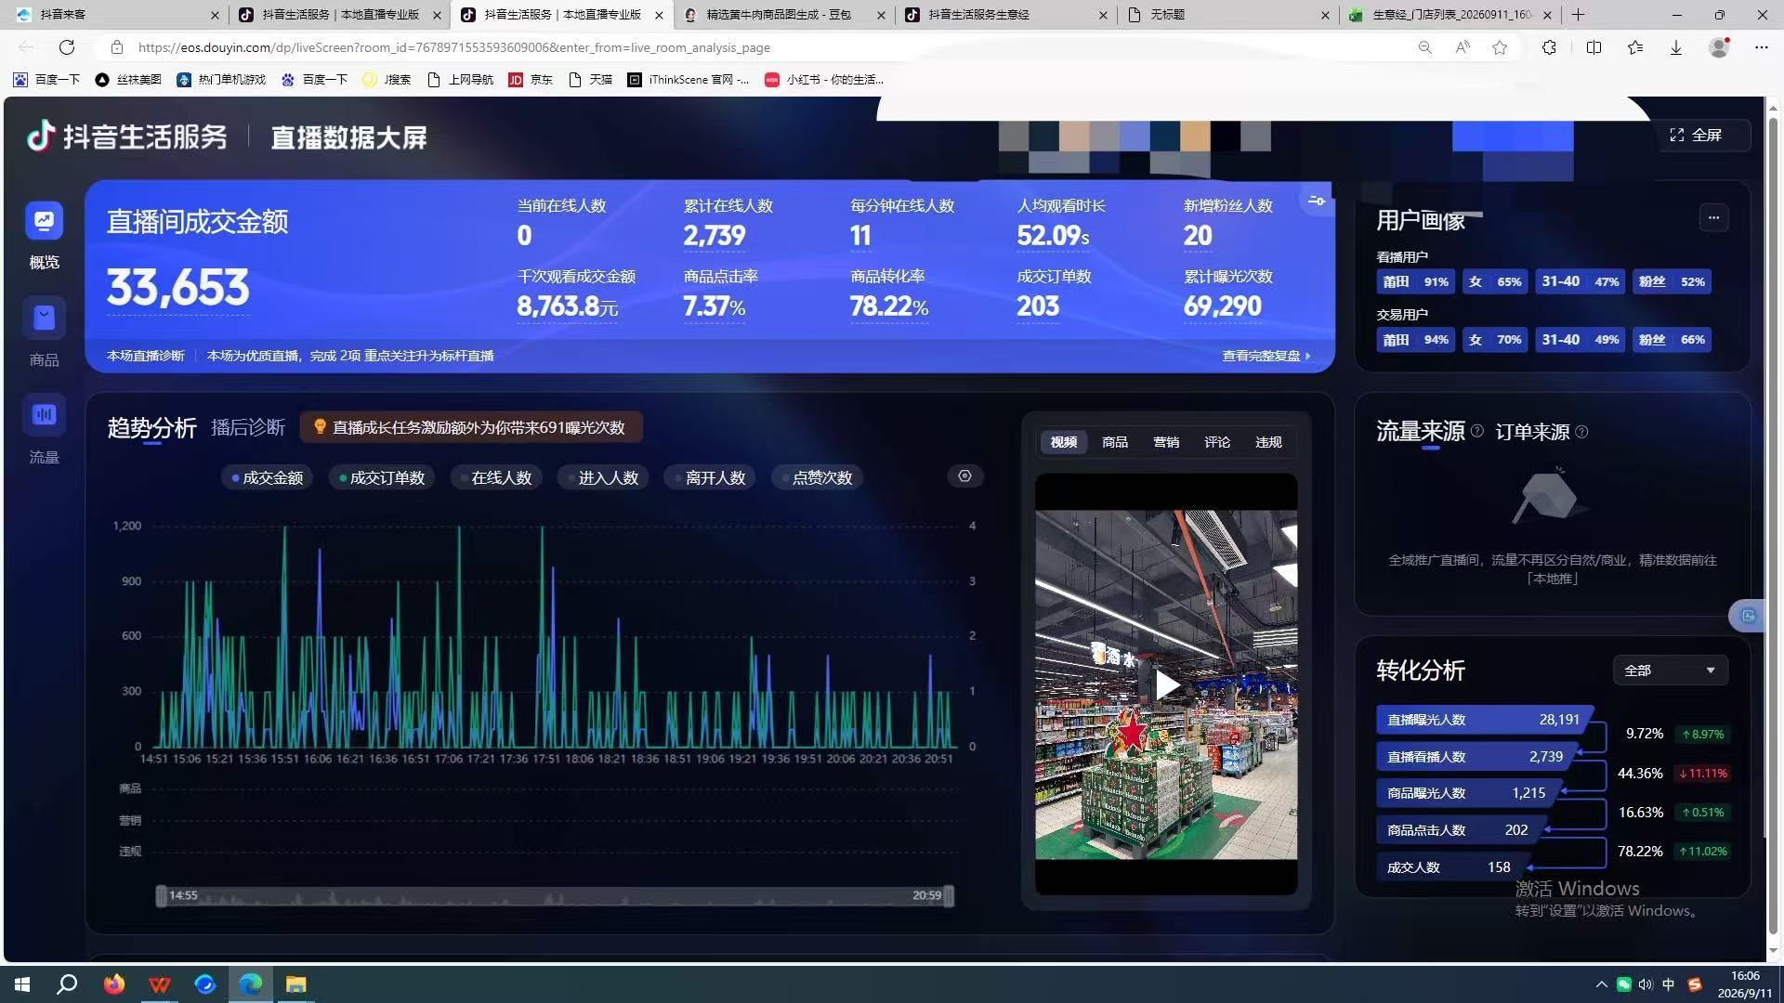Click the help icon next to 订单来源

(x=1581, y=432)
